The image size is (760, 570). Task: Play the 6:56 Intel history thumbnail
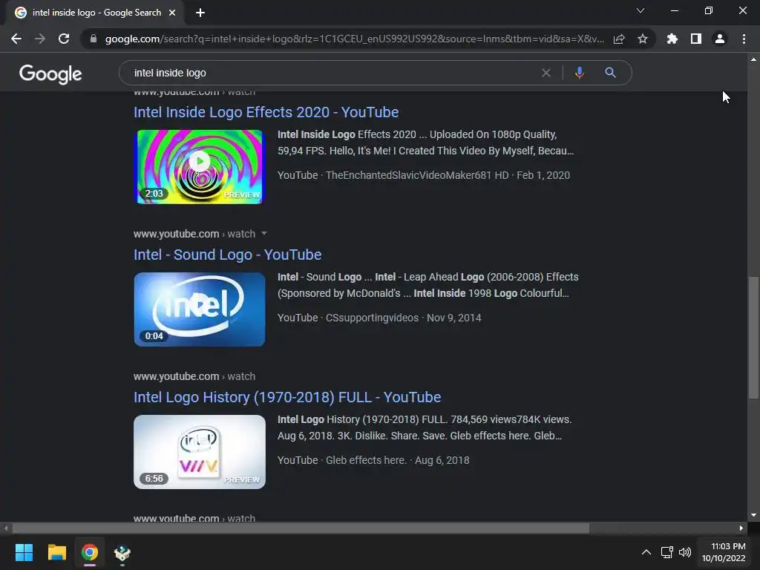[200, 452]
